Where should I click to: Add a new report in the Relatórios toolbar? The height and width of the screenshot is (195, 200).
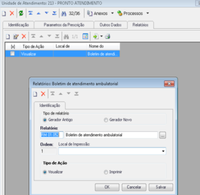coord(8,37)
